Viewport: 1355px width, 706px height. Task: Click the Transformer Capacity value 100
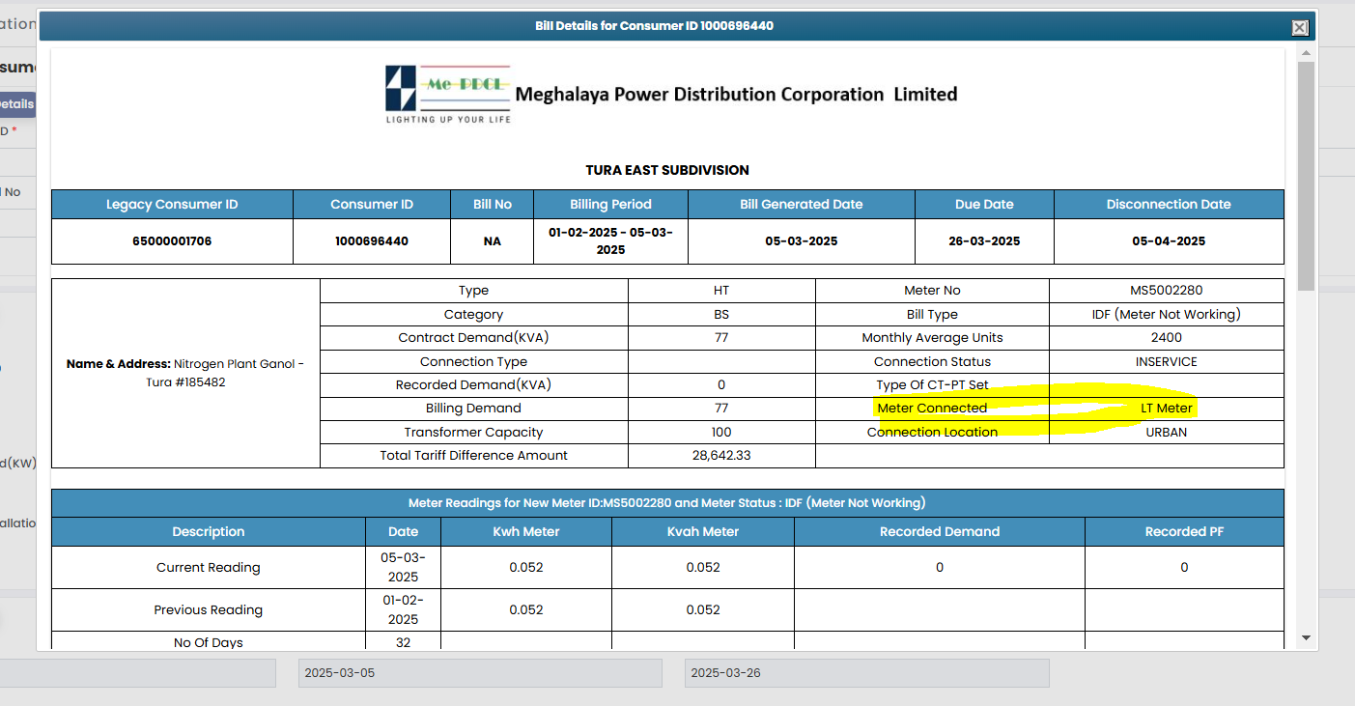[x=721, y=433]
